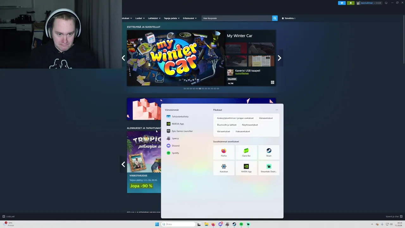Open Firefox from the popular apps grid
The image size is (405, 228).
[x=224, y=152]
